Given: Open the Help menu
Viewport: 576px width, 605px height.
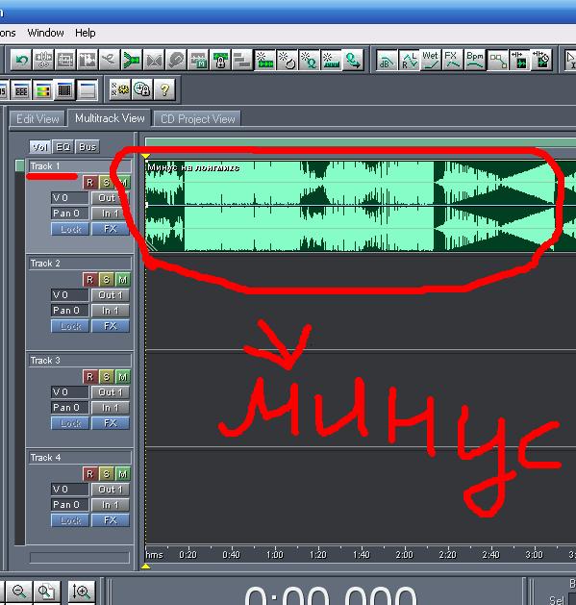Looking at the screenshot, I should click(86, 33).
